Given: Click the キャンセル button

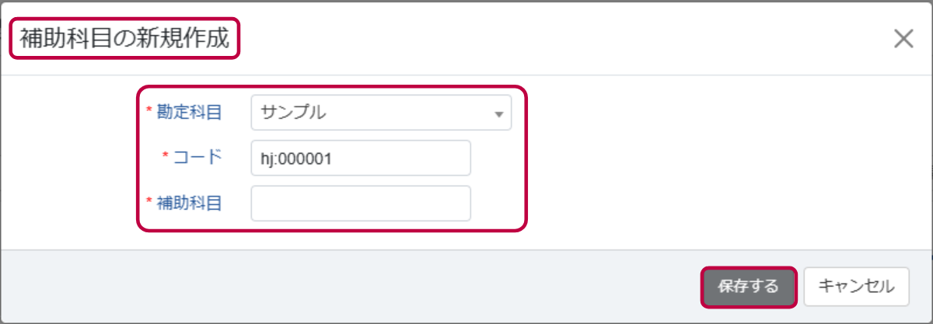Looking at the screenshot, I should [857, 286].
